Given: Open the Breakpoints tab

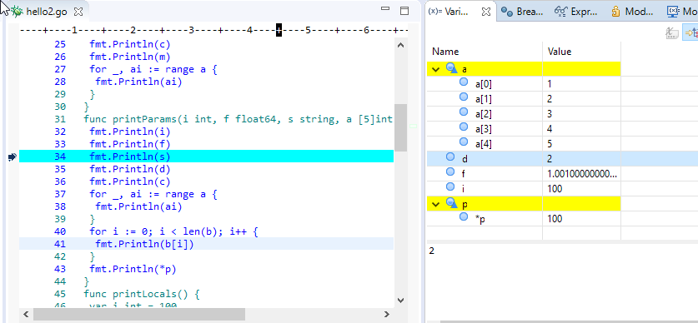Looking at the screenshot, I should pyautogui.click(x=522, y=12).
